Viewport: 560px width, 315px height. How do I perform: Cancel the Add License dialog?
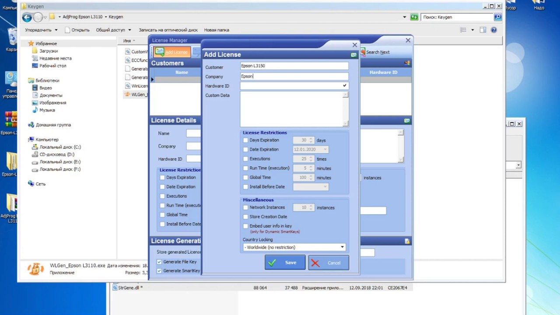tap(329, 263)
